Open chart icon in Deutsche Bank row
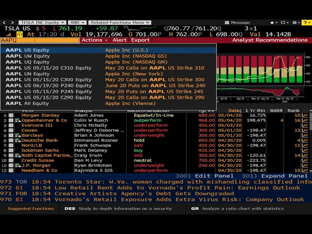Screen dimensions: 312x234 click(x=305, y=140)
